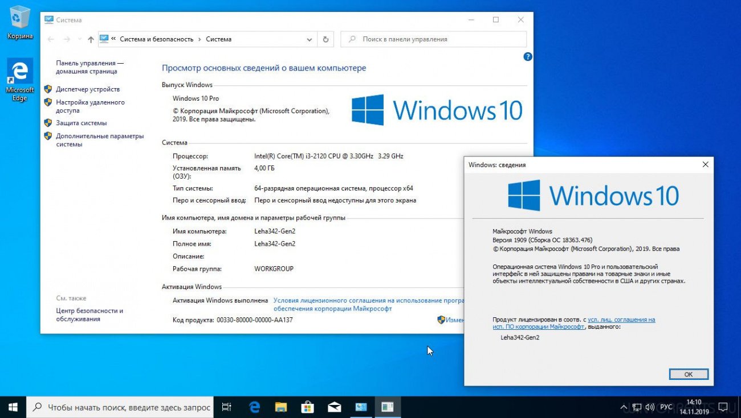Open Task View on the taskbar

[x=226, y=407]
